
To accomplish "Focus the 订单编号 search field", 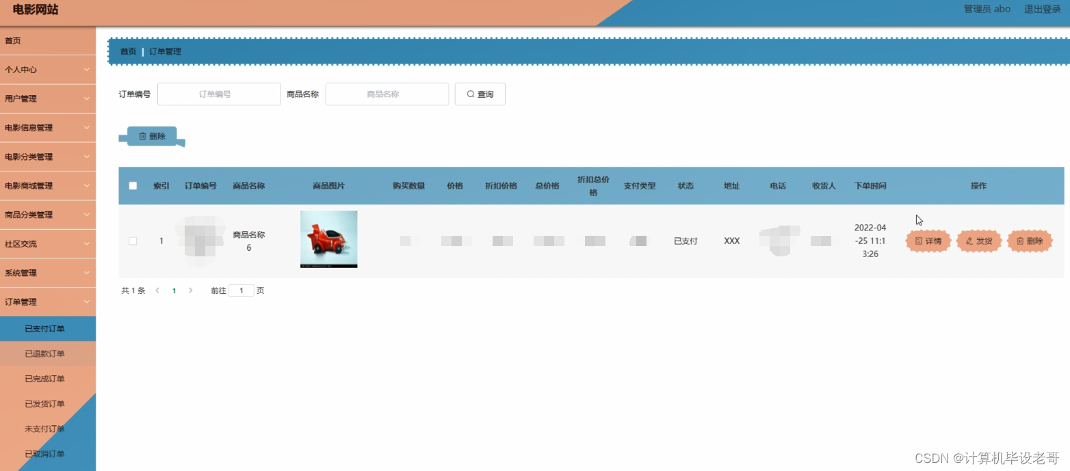I will 219,94.
